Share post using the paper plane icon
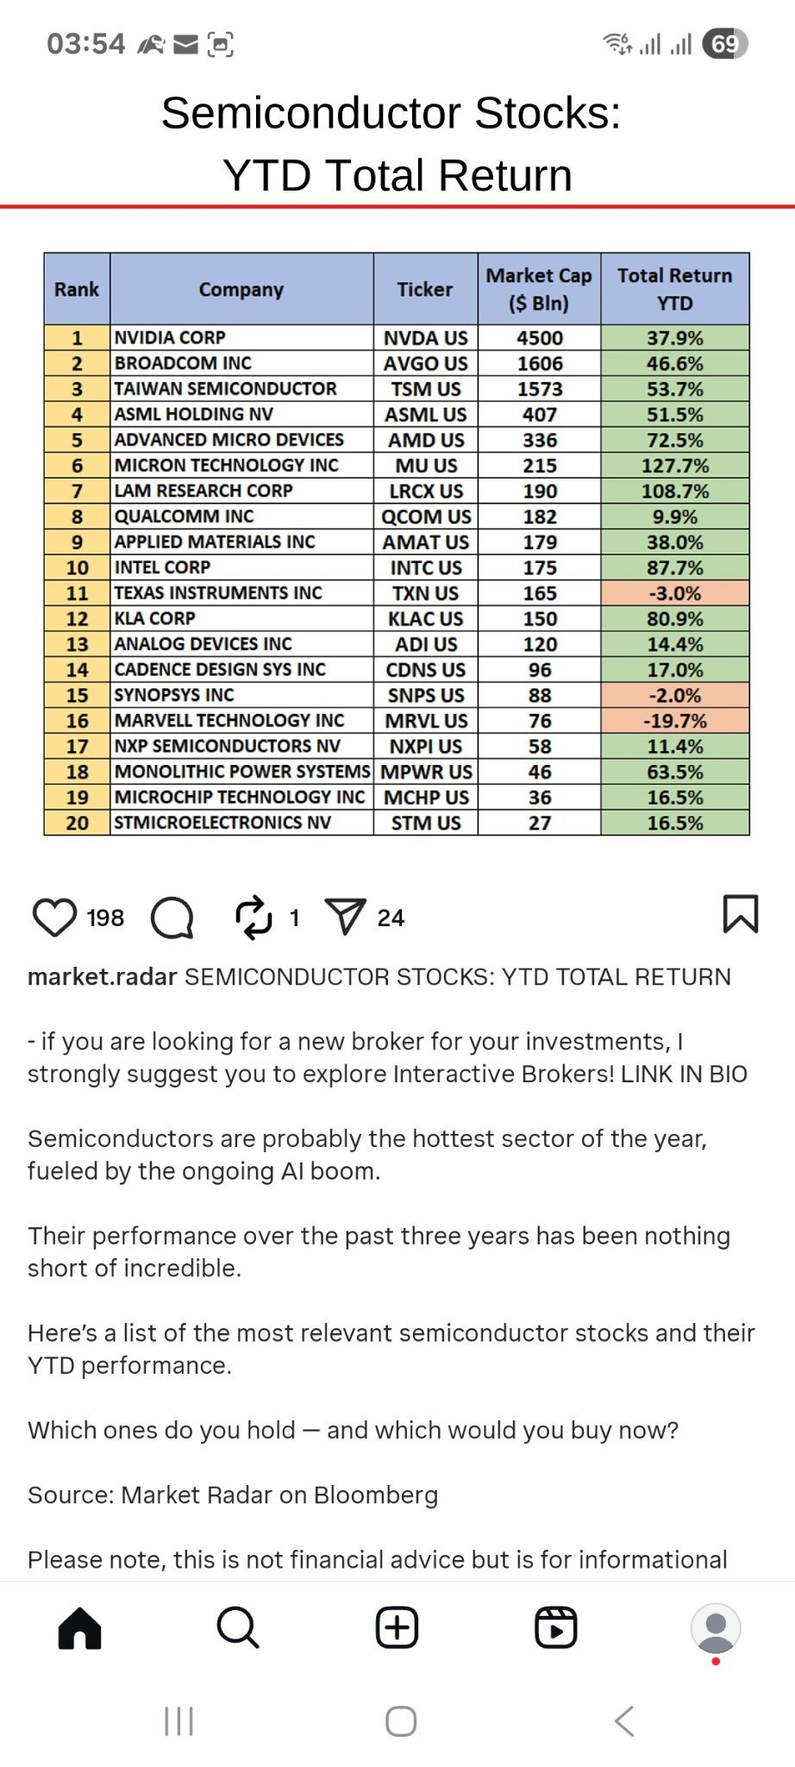The image size is (795, 1767). (x=346, y=916)
